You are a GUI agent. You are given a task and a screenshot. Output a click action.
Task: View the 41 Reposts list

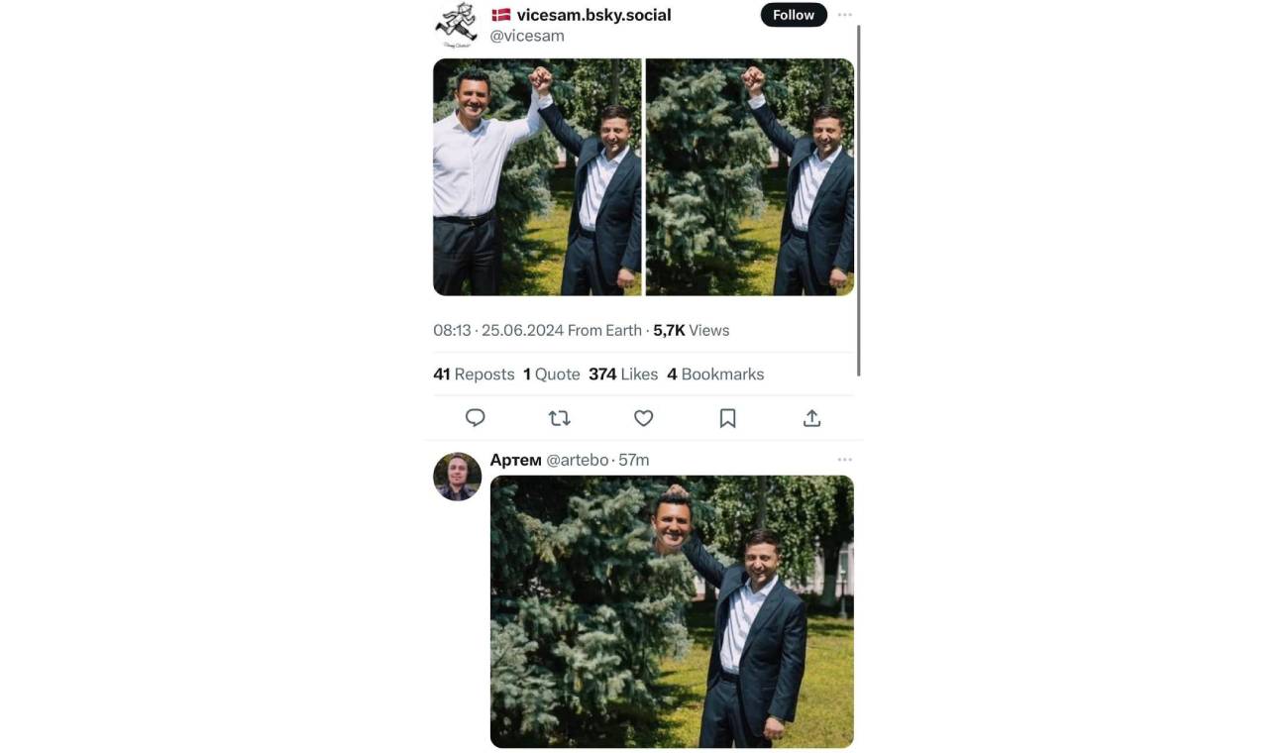pyautogui.click(x=474, y=375)
